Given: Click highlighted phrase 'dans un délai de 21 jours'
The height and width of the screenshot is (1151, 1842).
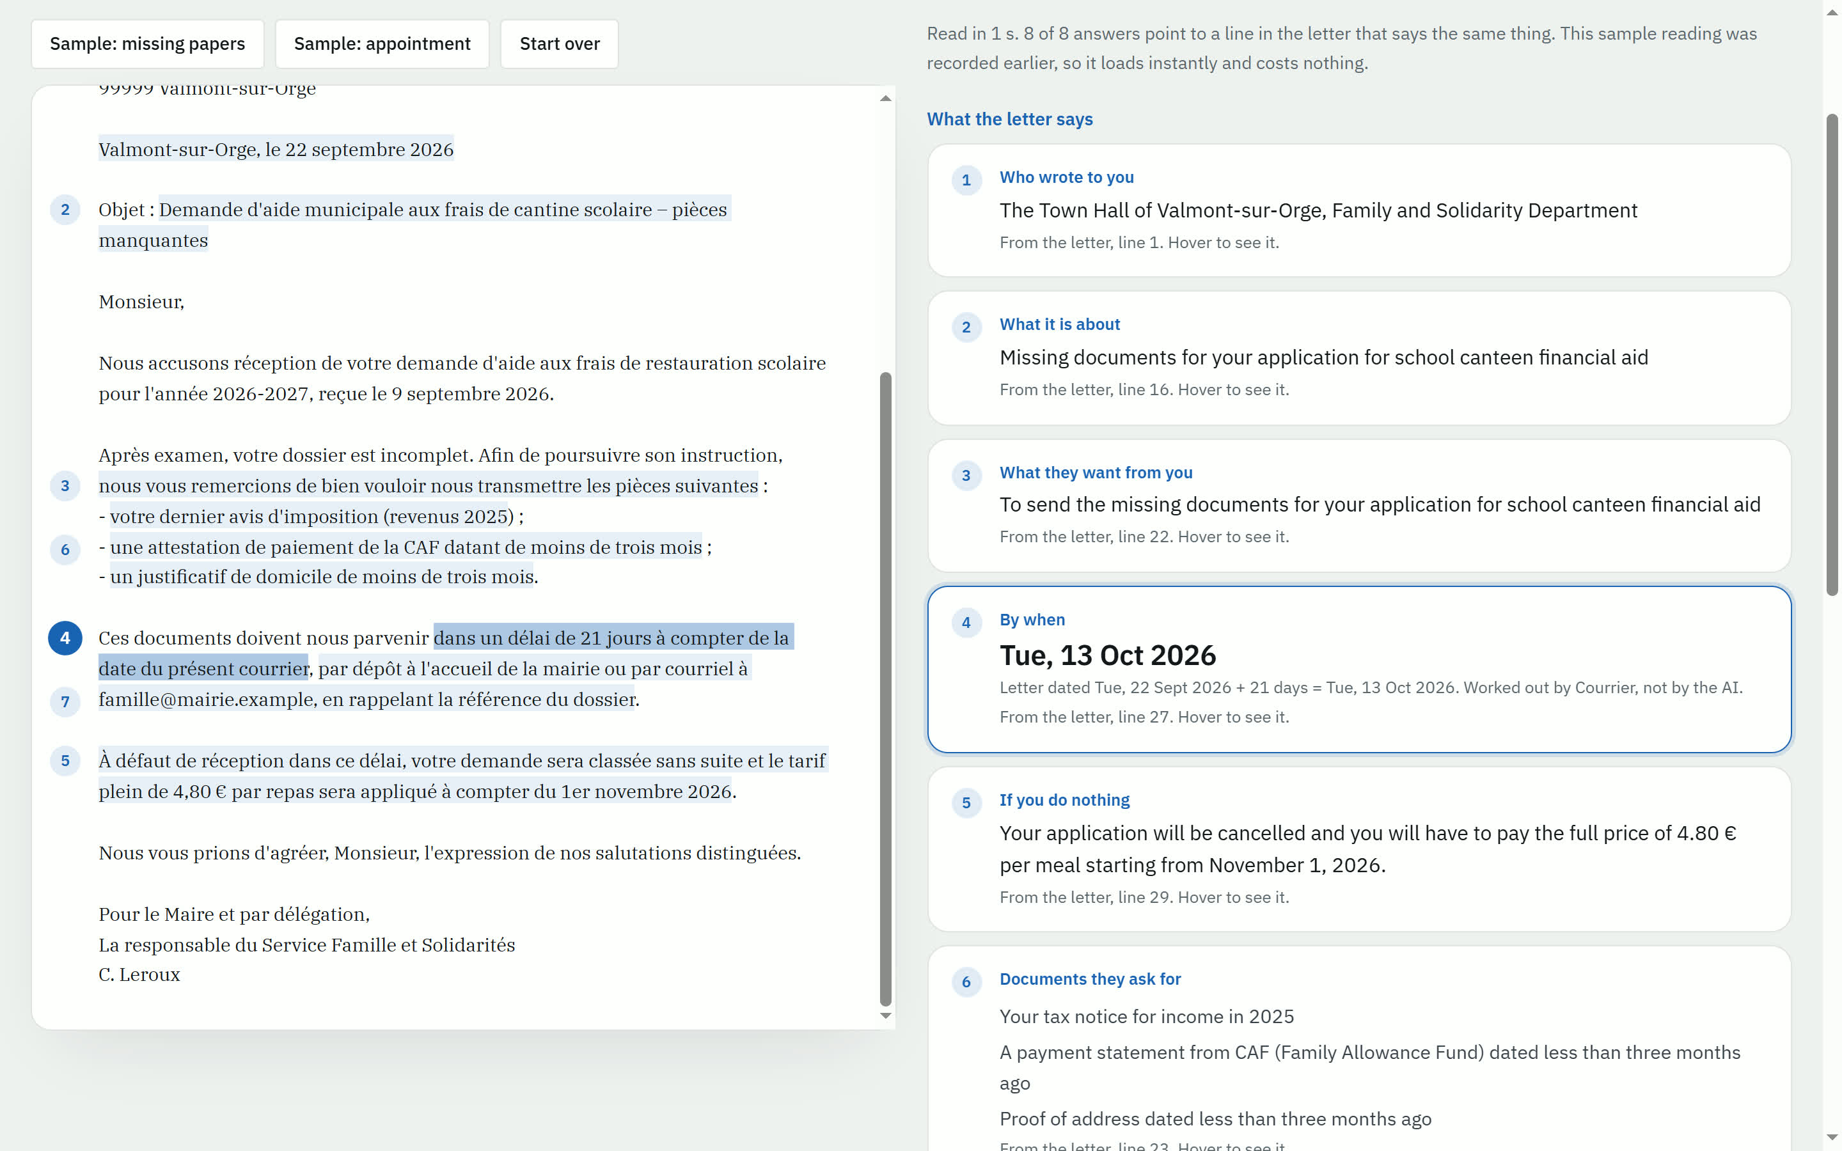Looking at the screenshot, I should coord(542,638).
